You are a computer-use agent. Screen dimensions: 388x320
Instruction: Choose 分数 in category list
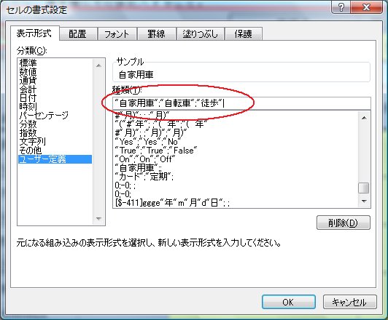55,124
